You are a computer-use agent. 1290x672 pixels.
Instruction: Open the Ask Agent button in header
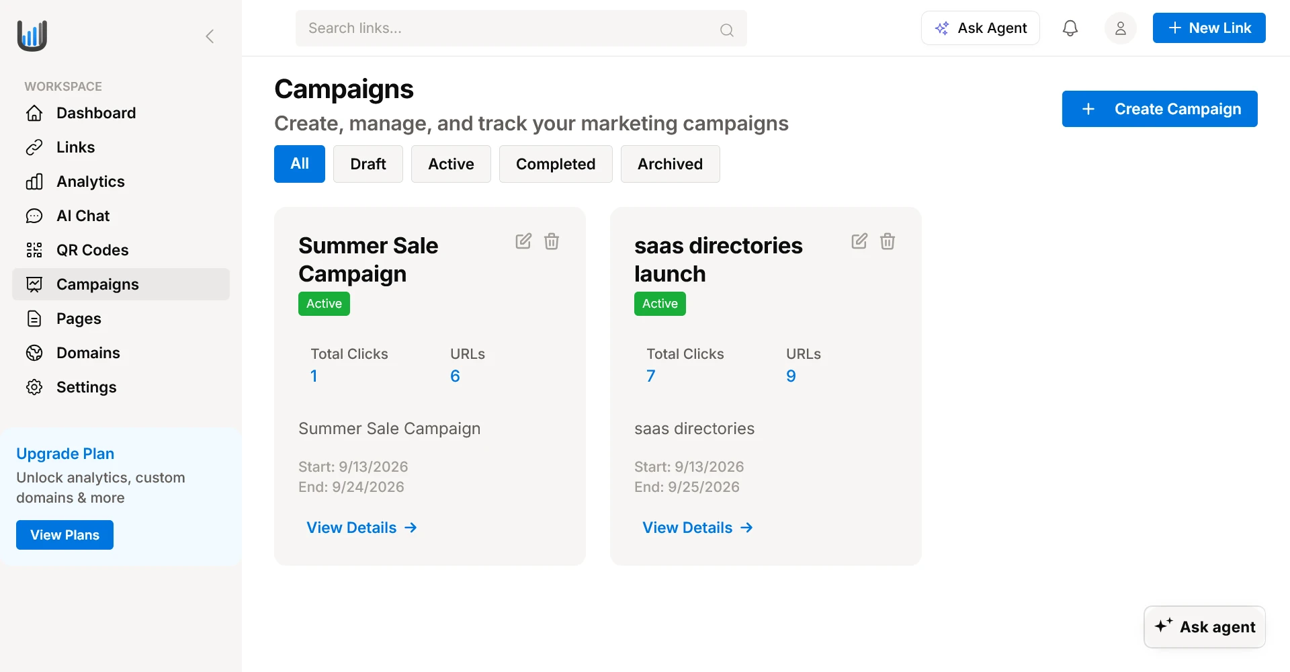pos(980,28)
